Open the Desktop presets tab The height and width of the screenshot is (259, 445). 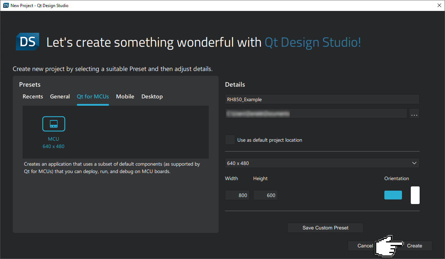point(152,96)
